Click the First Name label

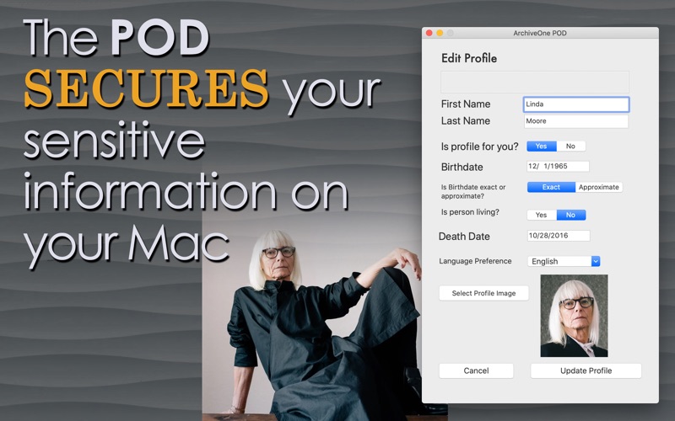[x=466, y=104]
